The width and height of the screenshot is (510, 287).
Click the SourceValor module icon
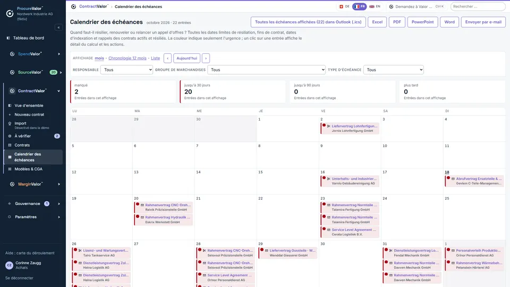pyautogui.click(x=12, y=72)
